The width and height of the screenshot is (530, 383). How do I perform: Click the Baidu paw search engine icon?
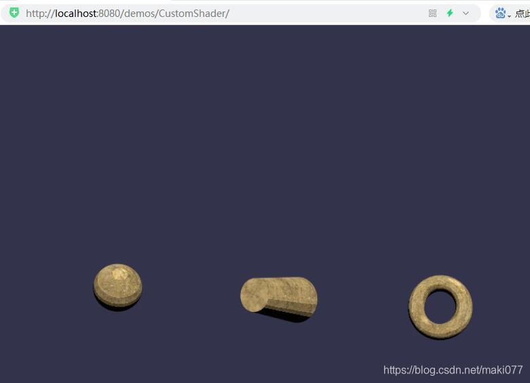(500, 13)
